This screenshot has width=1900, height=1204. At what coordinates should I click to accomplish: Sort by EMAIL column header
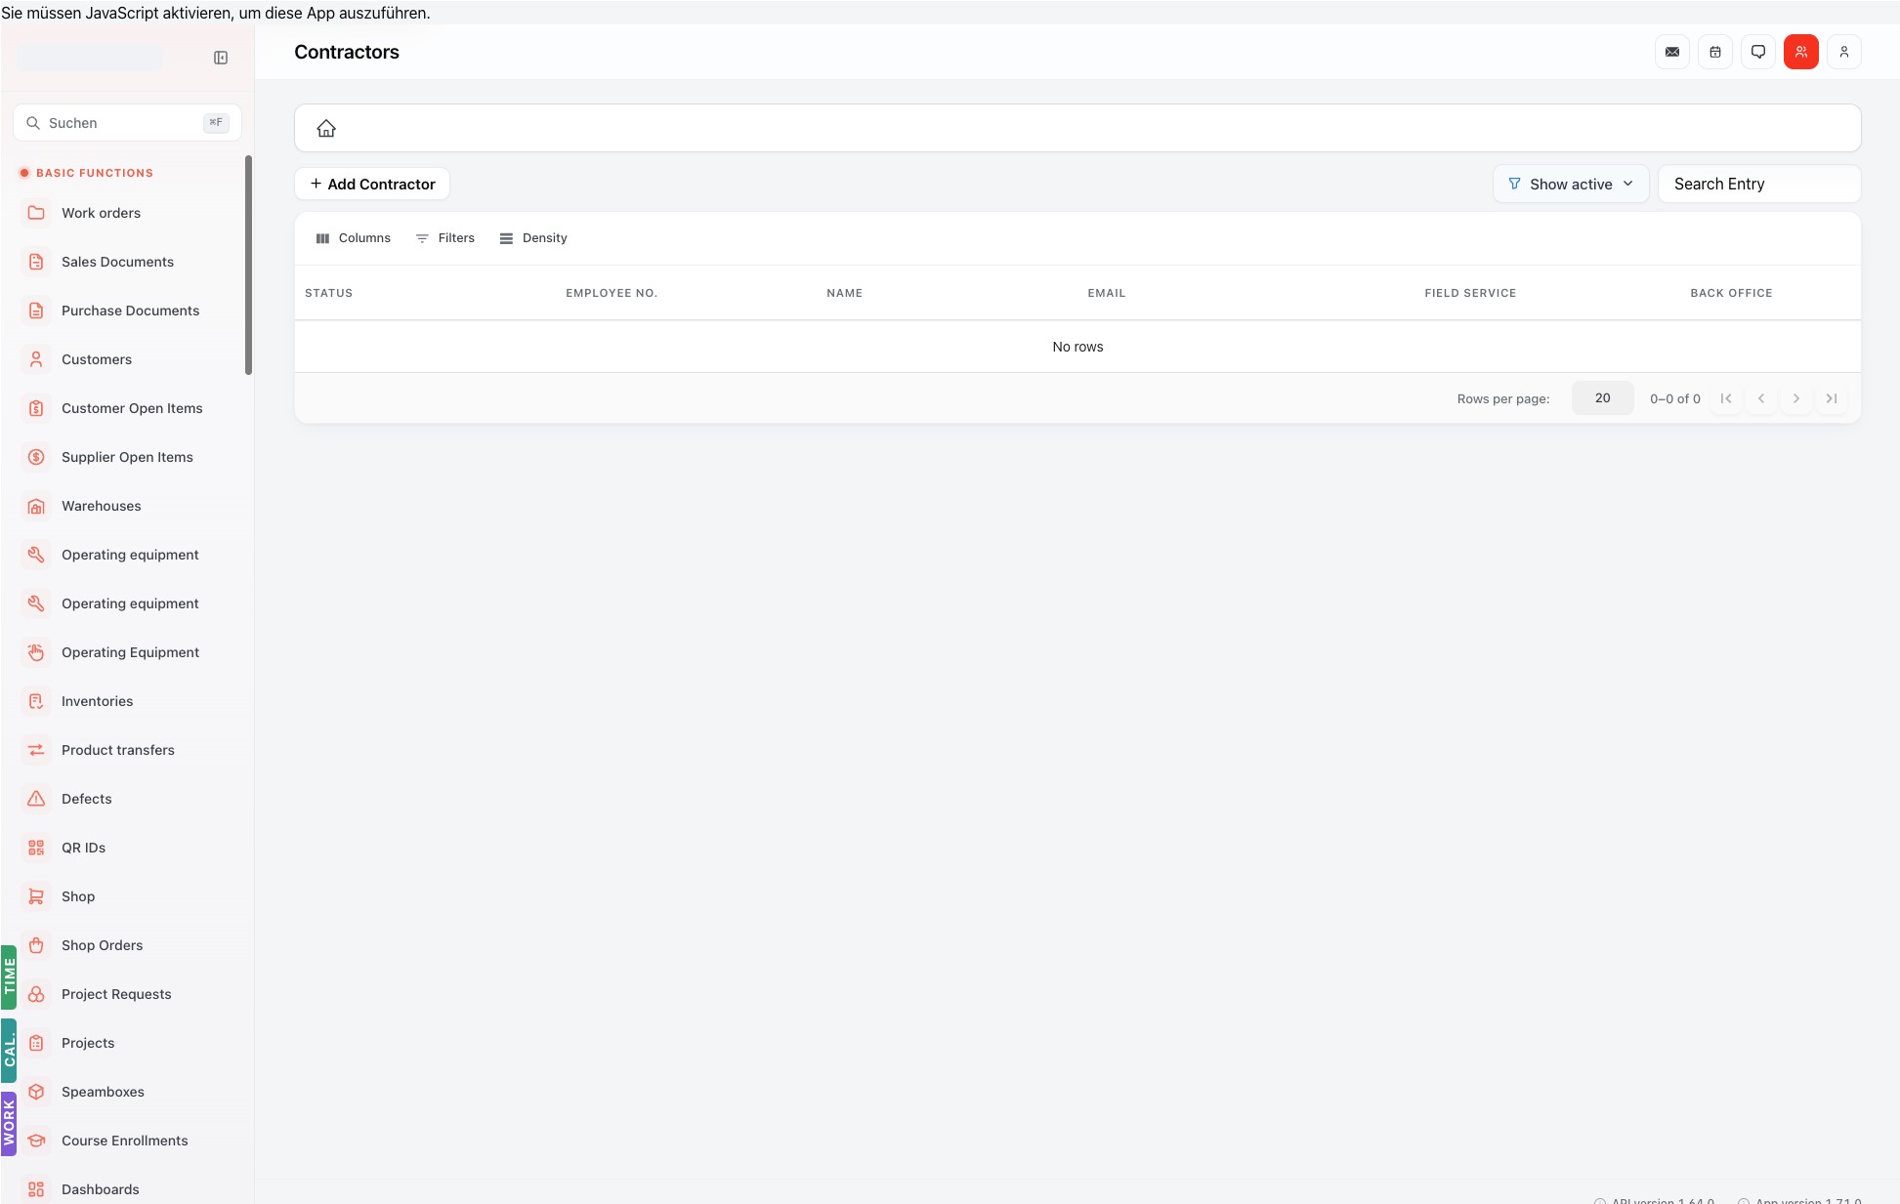click(1106, 293)
